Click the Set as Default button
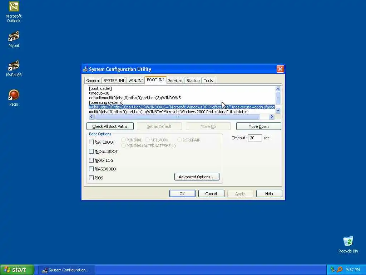This screenshot has width=366, height=275. tap(159, 126)
